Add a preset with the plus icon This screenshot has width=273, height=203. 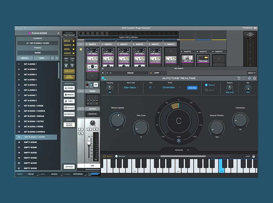pyautogui.click(x=103, y=73)
